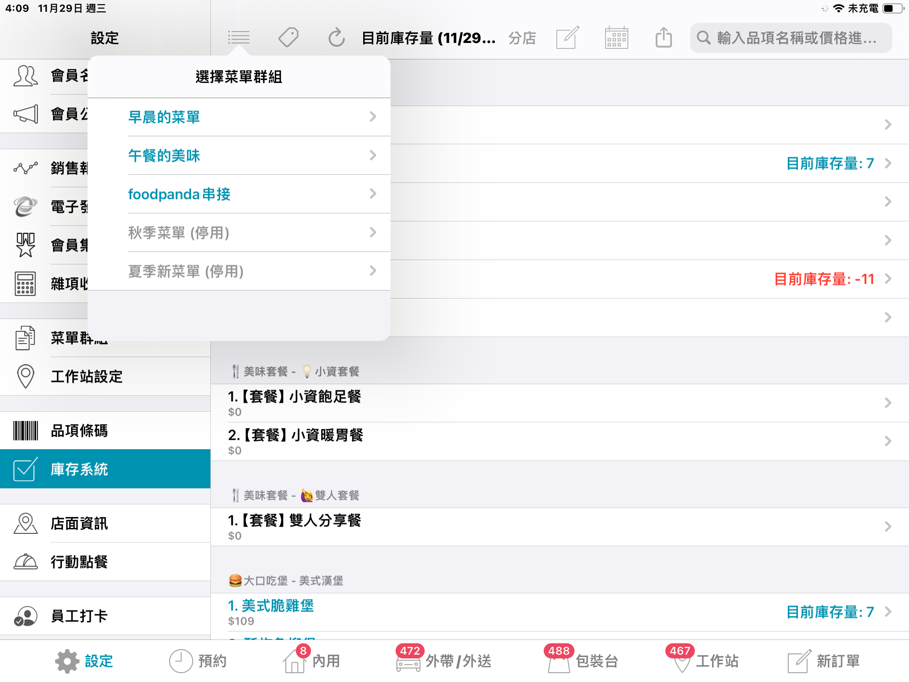Tap the item name or price search field
Image resolution: width=909 pixels, height=682 pixels.
coord(791,38)
